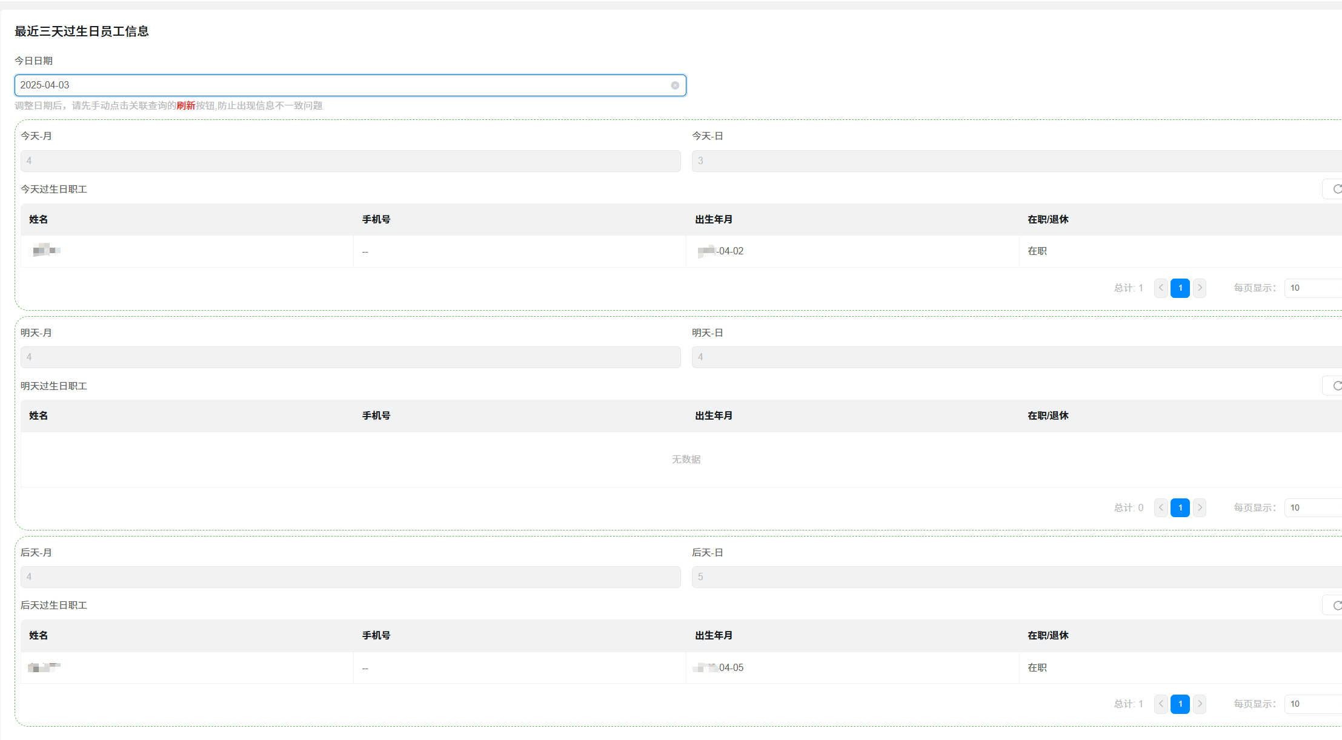Go to previous page in 后天 table
This screenshot has width=1342, height=740.
pyautogui.click(x=1160, y=704)
